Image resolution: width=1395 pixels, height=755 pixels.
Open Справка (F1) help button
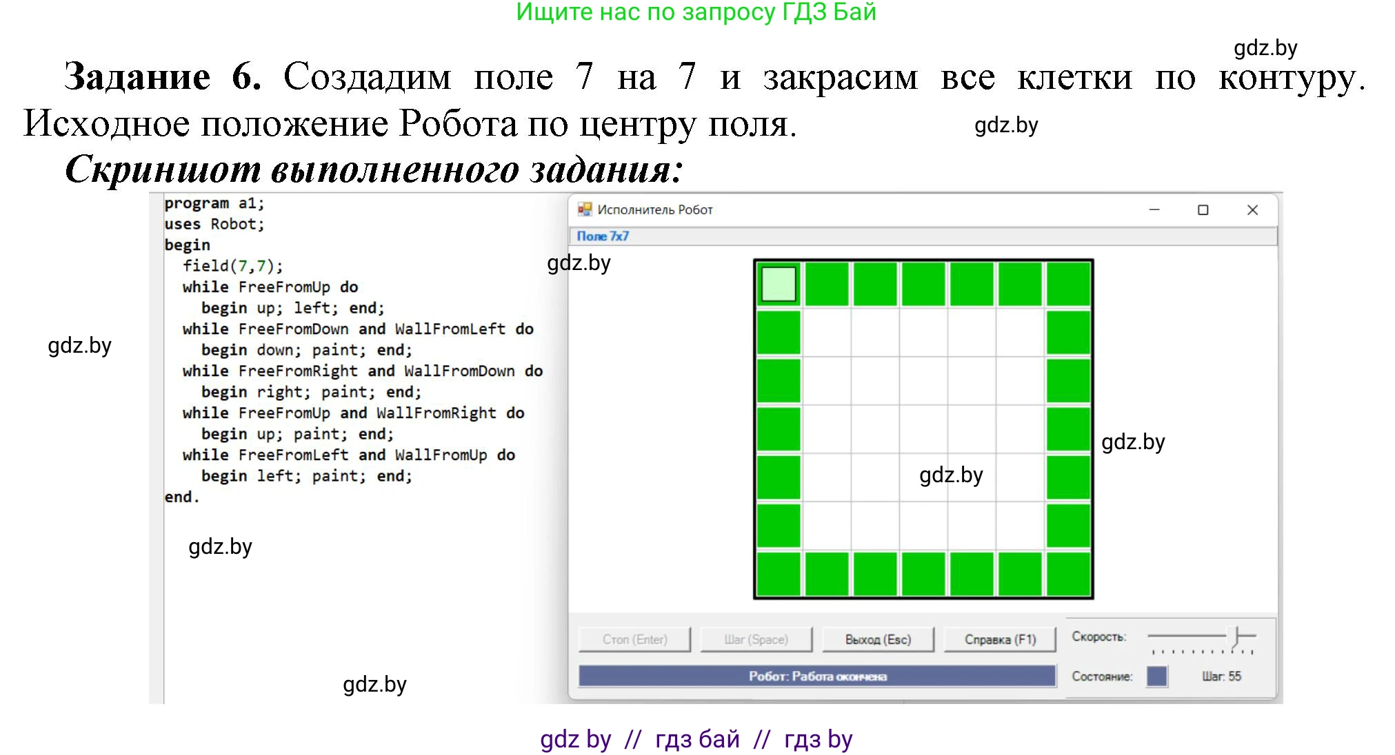point(1000,639)
